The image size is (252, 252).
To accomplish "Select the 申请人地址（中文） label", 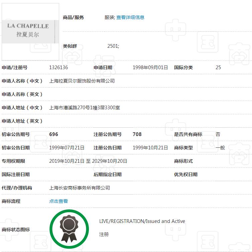I will pos(22,108).
